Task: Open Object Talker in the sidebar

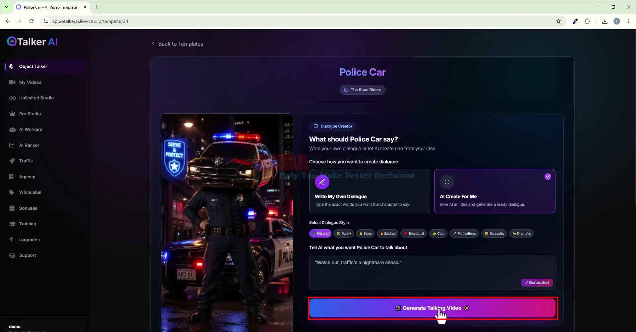Action: click(45, 66)
